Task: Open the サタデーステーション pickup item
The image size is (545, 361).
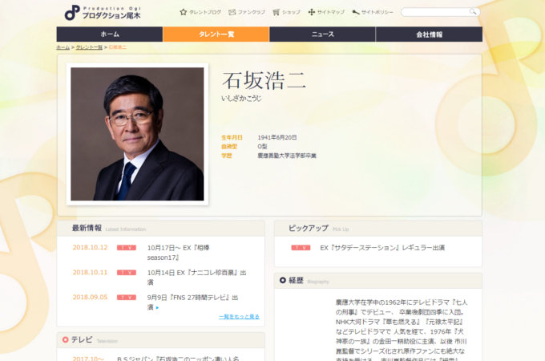Action: pos(382,248)
